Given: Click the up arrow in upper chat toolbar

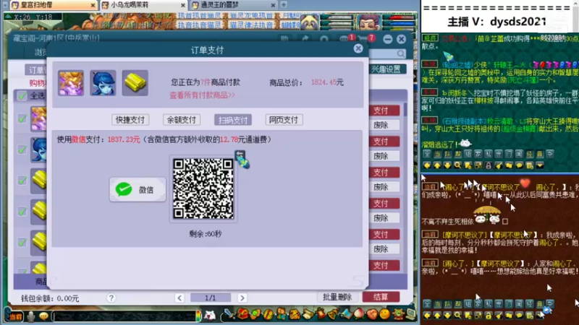Looking at the screenshot, I should coord(437,165).
